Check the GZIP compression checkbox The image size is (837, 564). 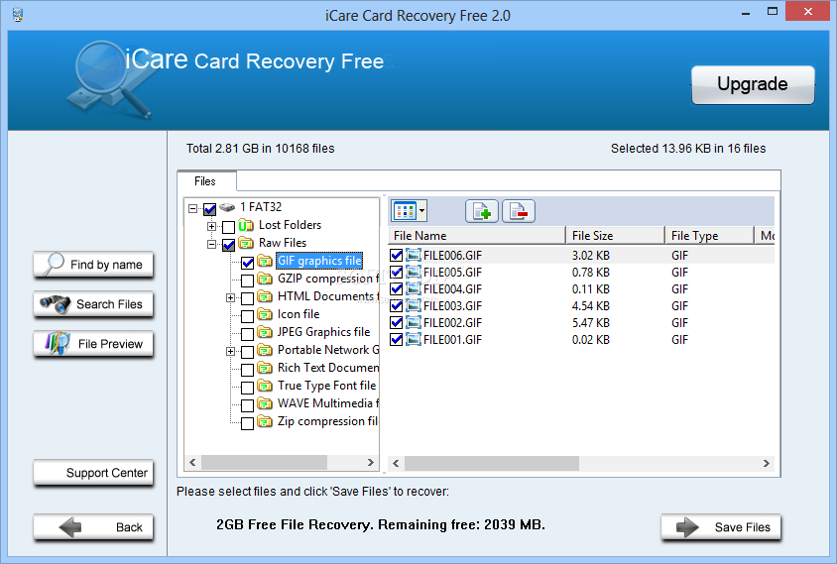point(247,281)
